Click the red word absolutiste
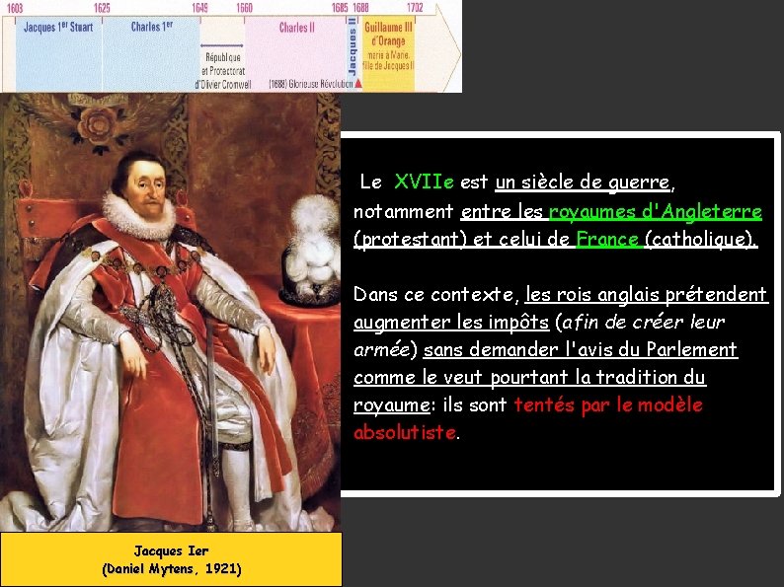Screen dimensions: 784x587 405,432
